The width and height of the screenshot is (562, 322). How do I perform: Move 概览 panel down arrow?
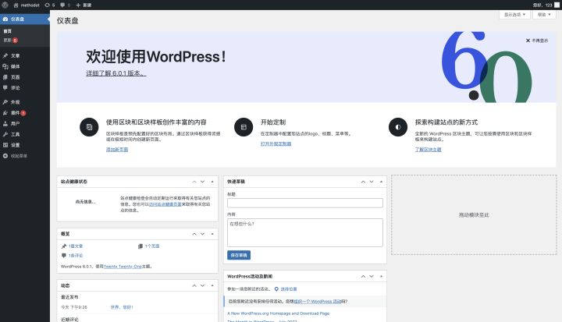(202, 234)
